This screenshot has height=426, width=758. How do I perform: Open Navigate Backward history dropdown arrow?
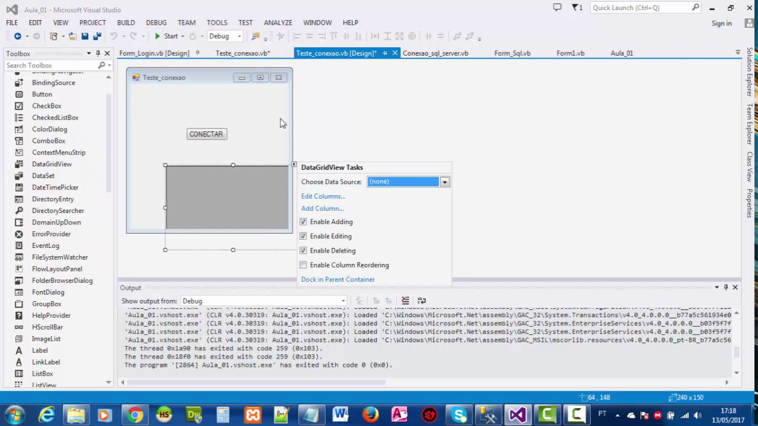[x=26, y=36]
